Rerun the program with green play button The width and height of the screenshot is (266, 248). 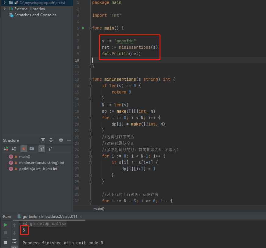5,225
